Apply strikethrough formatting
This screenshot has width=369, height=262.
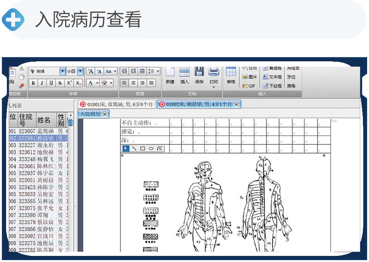click(60, 83)
